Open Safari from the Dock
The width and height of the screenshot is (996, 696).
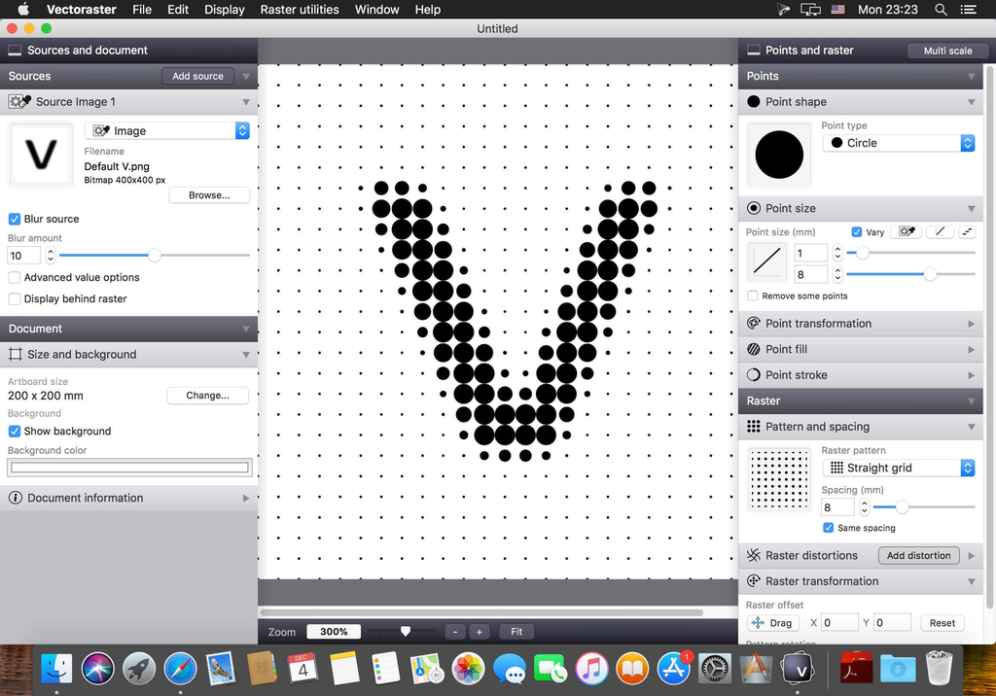(180, 668)
